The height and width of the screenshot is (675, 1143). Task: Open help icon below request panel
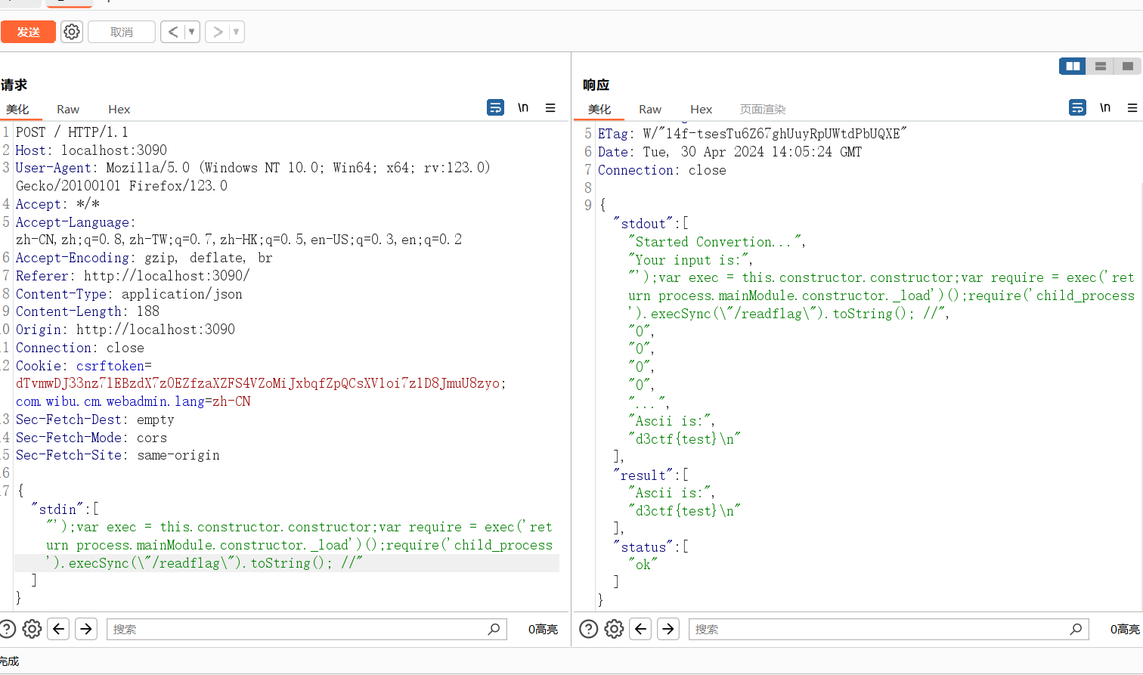pos(7,629)
